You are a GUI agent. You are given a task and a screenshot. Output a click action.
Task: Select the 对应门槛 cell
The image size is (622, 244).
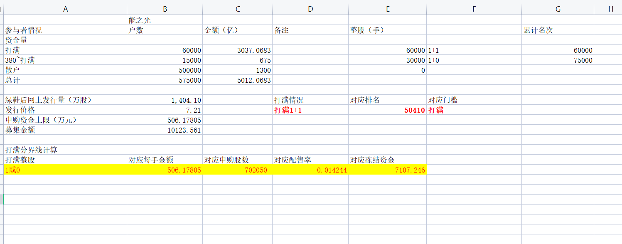[x=474, y=100]
